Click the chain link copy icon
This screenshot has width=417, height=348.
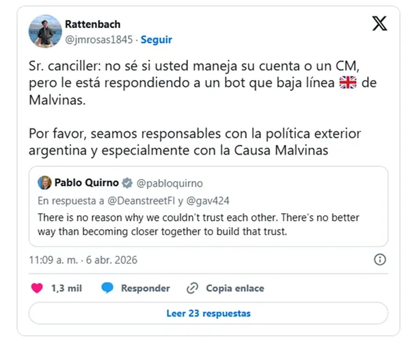(192, 288)
